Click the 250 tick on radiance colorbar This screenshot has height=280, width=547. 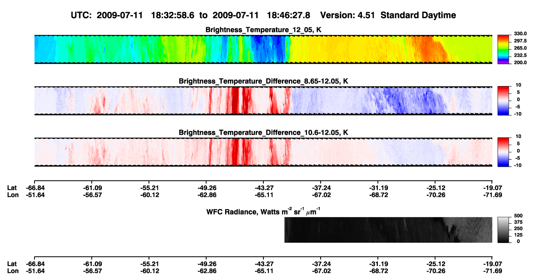pos(518,228)
